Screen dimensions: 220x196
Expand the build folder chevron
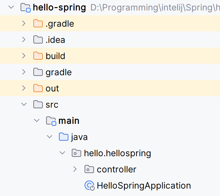pos(24,56)
